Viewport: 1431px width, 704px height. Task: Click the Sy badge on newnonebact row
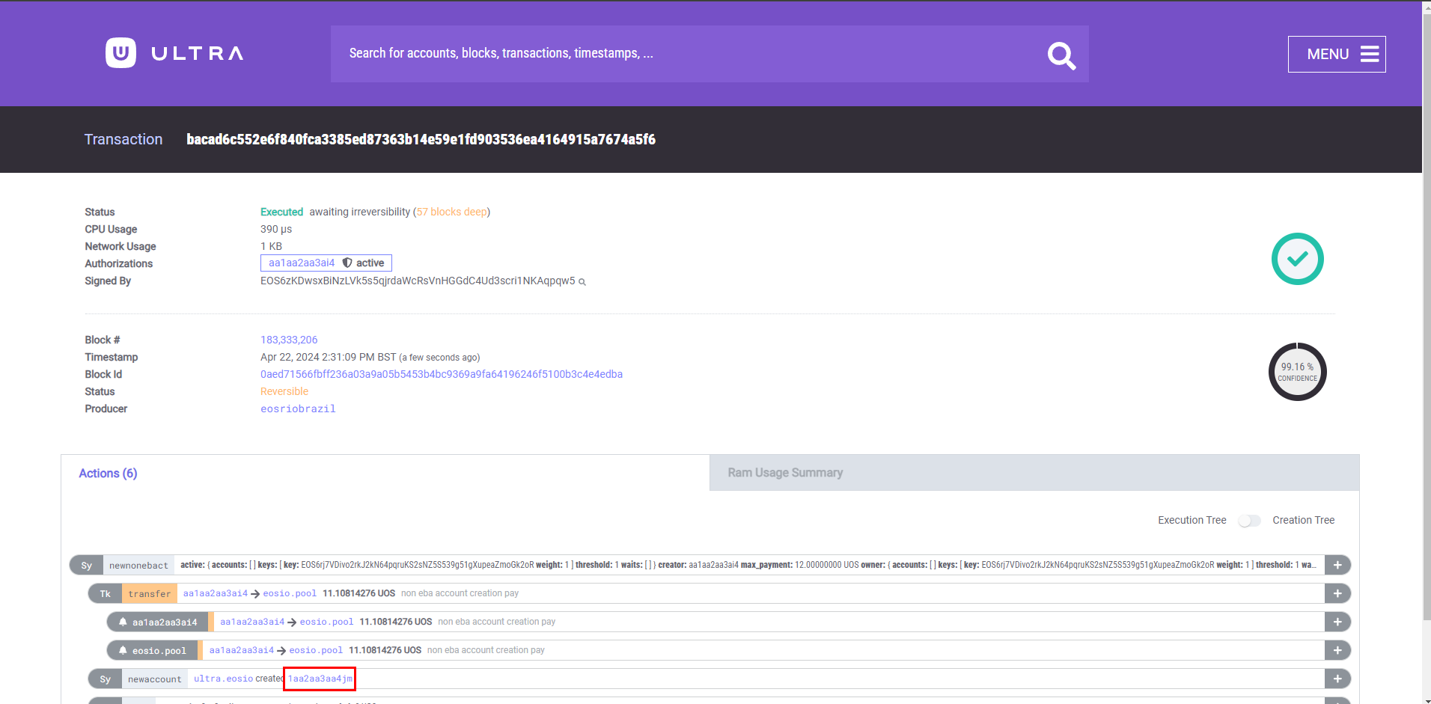87,566
